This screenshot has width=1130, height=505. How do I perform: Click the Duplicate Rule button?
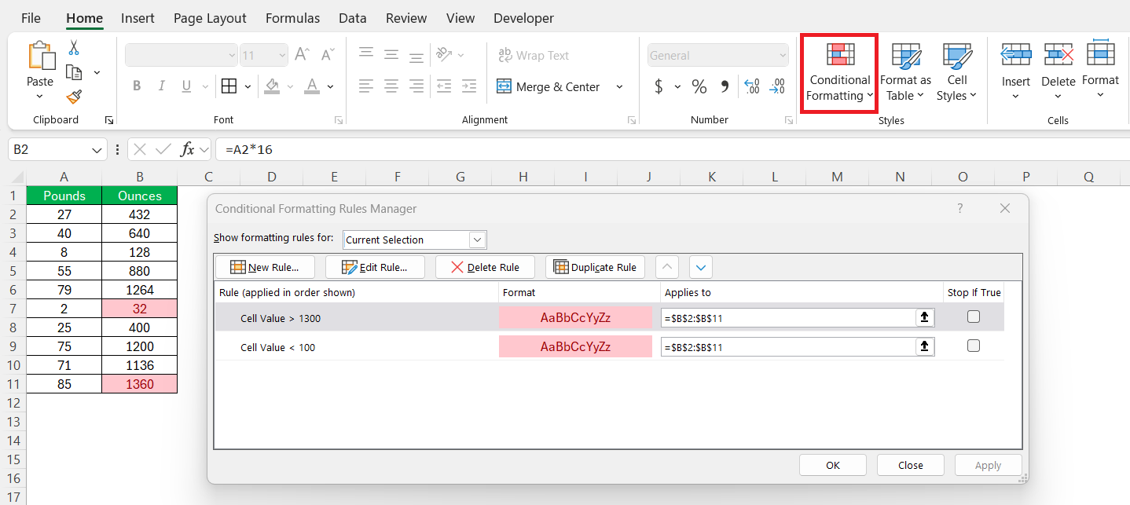click(x=595, y=267)
